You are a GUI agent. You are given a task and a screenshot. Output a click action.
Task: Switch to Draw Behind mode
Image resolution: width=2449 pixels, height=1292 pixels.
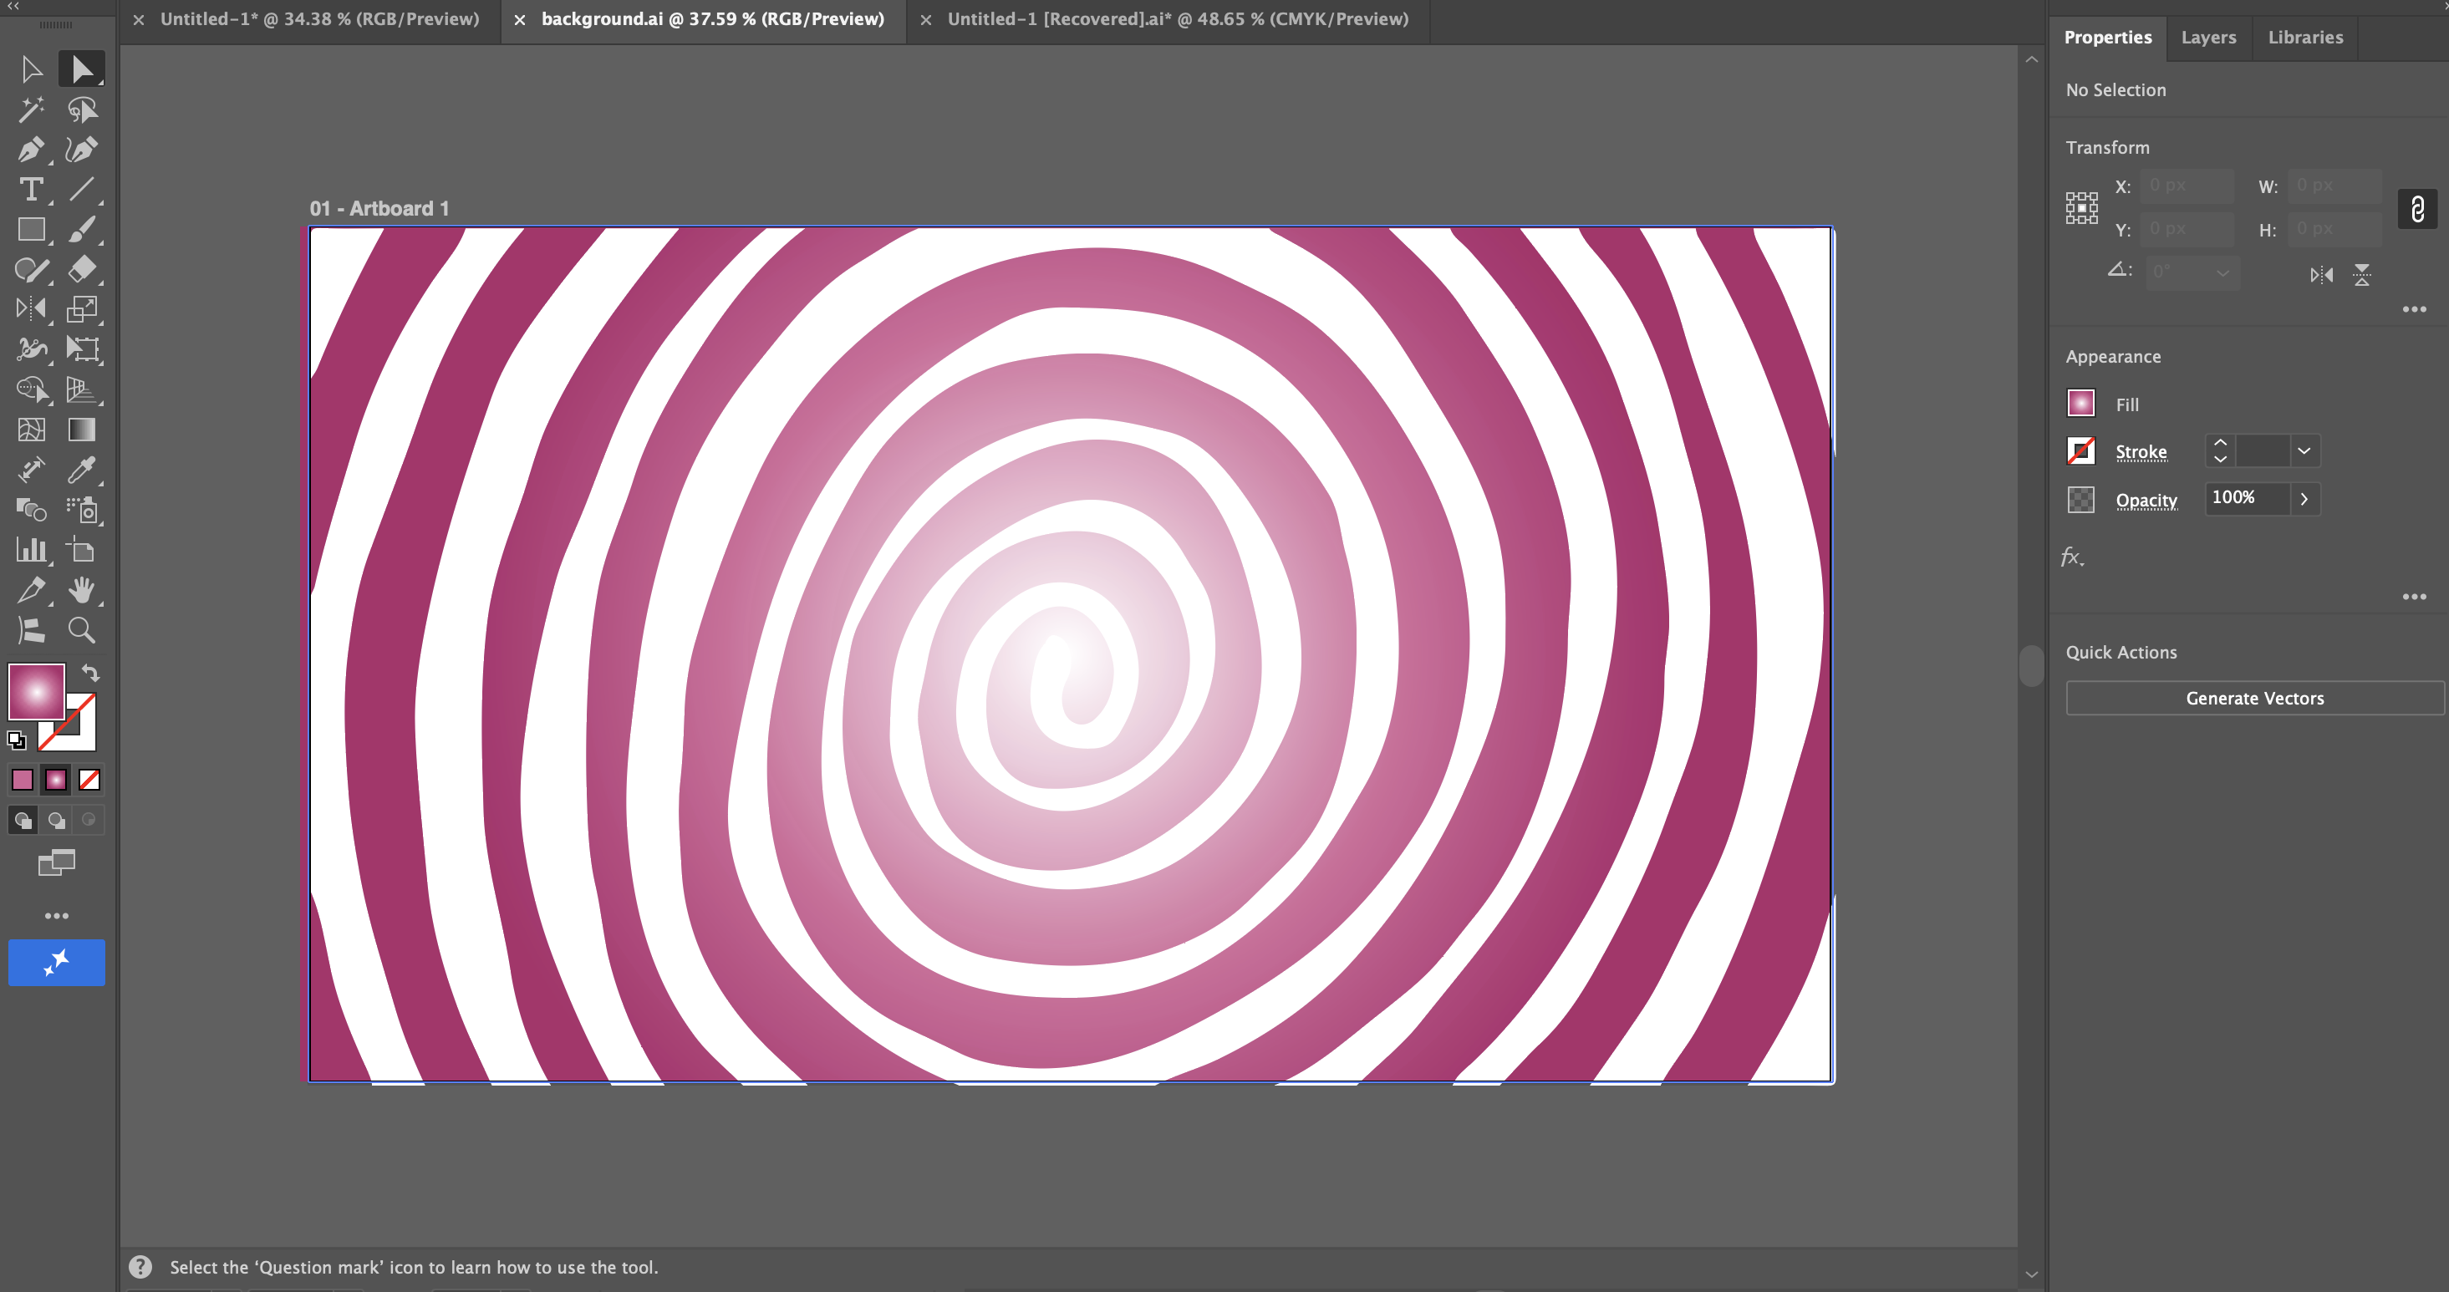click(56, 820)
